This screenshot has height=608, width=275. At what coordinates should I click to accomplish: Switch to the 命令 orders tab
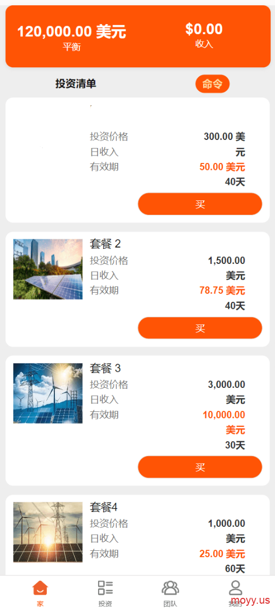pyautogui.click(x=212, y=84)
